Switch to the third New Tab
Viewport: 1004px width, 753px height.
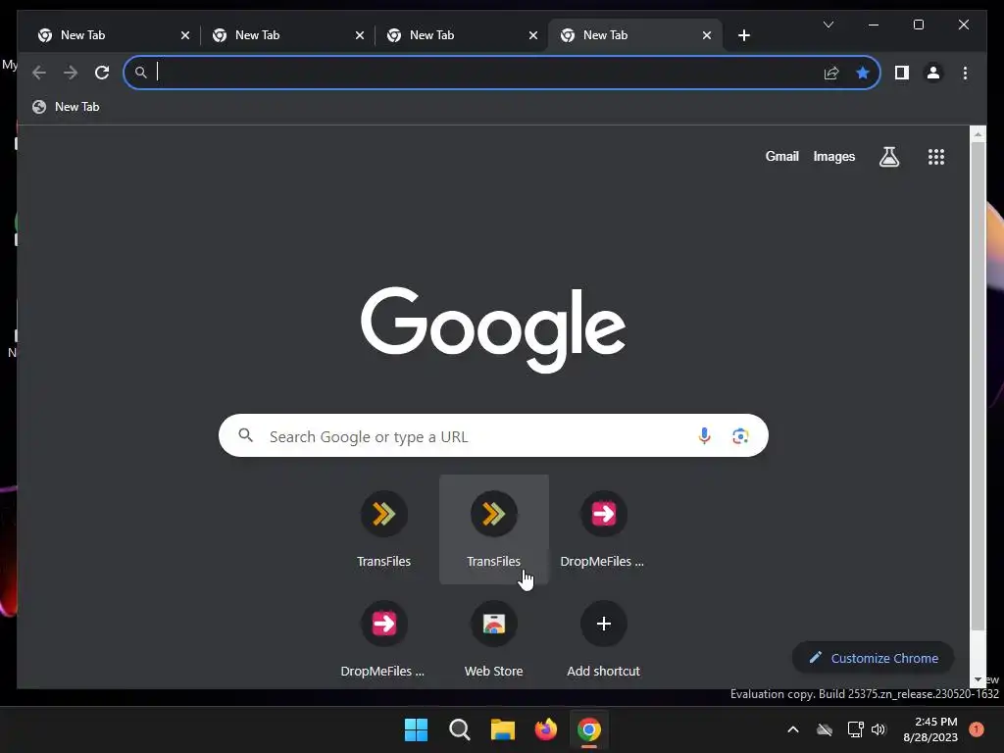(458, 35)
